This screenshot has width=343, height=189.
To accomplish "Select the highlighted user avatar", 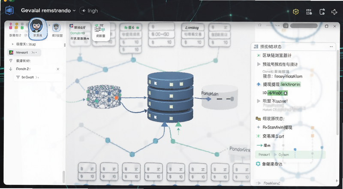I will point(37,28).
